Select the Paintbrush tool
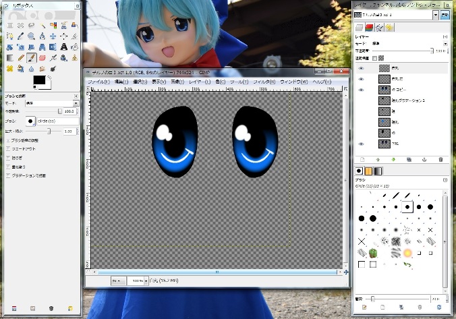The image size is (456, 319). click(x=32, y=58)
